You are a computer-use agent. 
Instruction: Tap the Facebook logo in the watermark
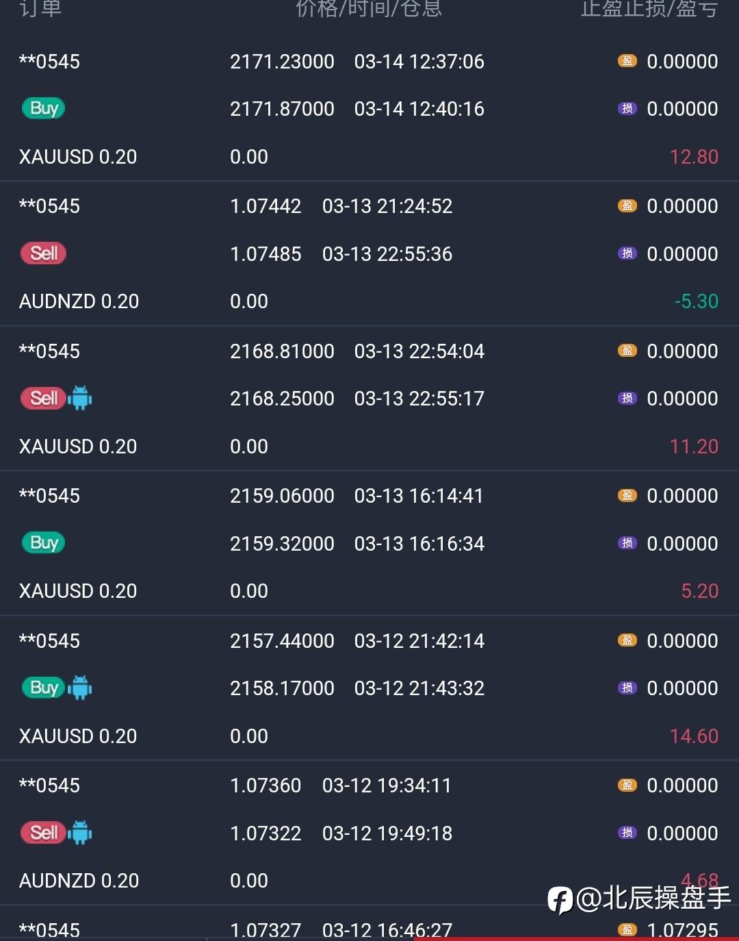560,899
